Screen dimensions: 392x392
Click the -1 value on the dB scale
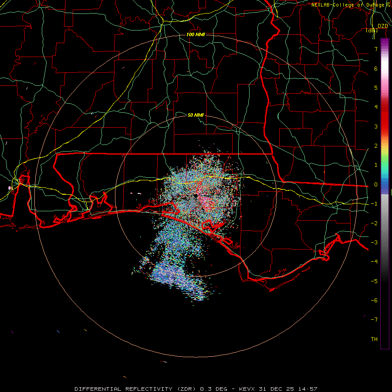pos(374,204)
